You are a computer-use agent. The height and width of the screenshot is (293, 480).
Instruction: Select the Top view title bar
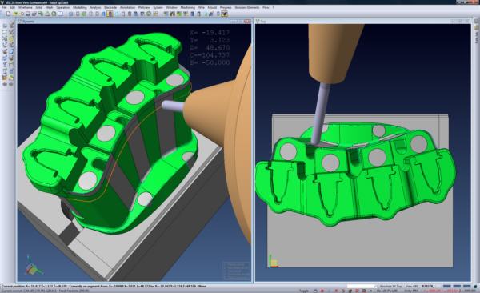pos(363,21)
